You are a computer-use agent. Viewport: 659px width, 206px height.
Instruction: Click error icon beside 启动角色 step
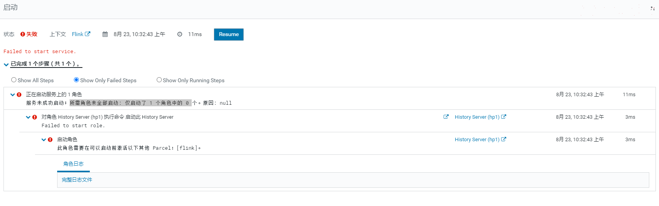(x=50, y=140)
